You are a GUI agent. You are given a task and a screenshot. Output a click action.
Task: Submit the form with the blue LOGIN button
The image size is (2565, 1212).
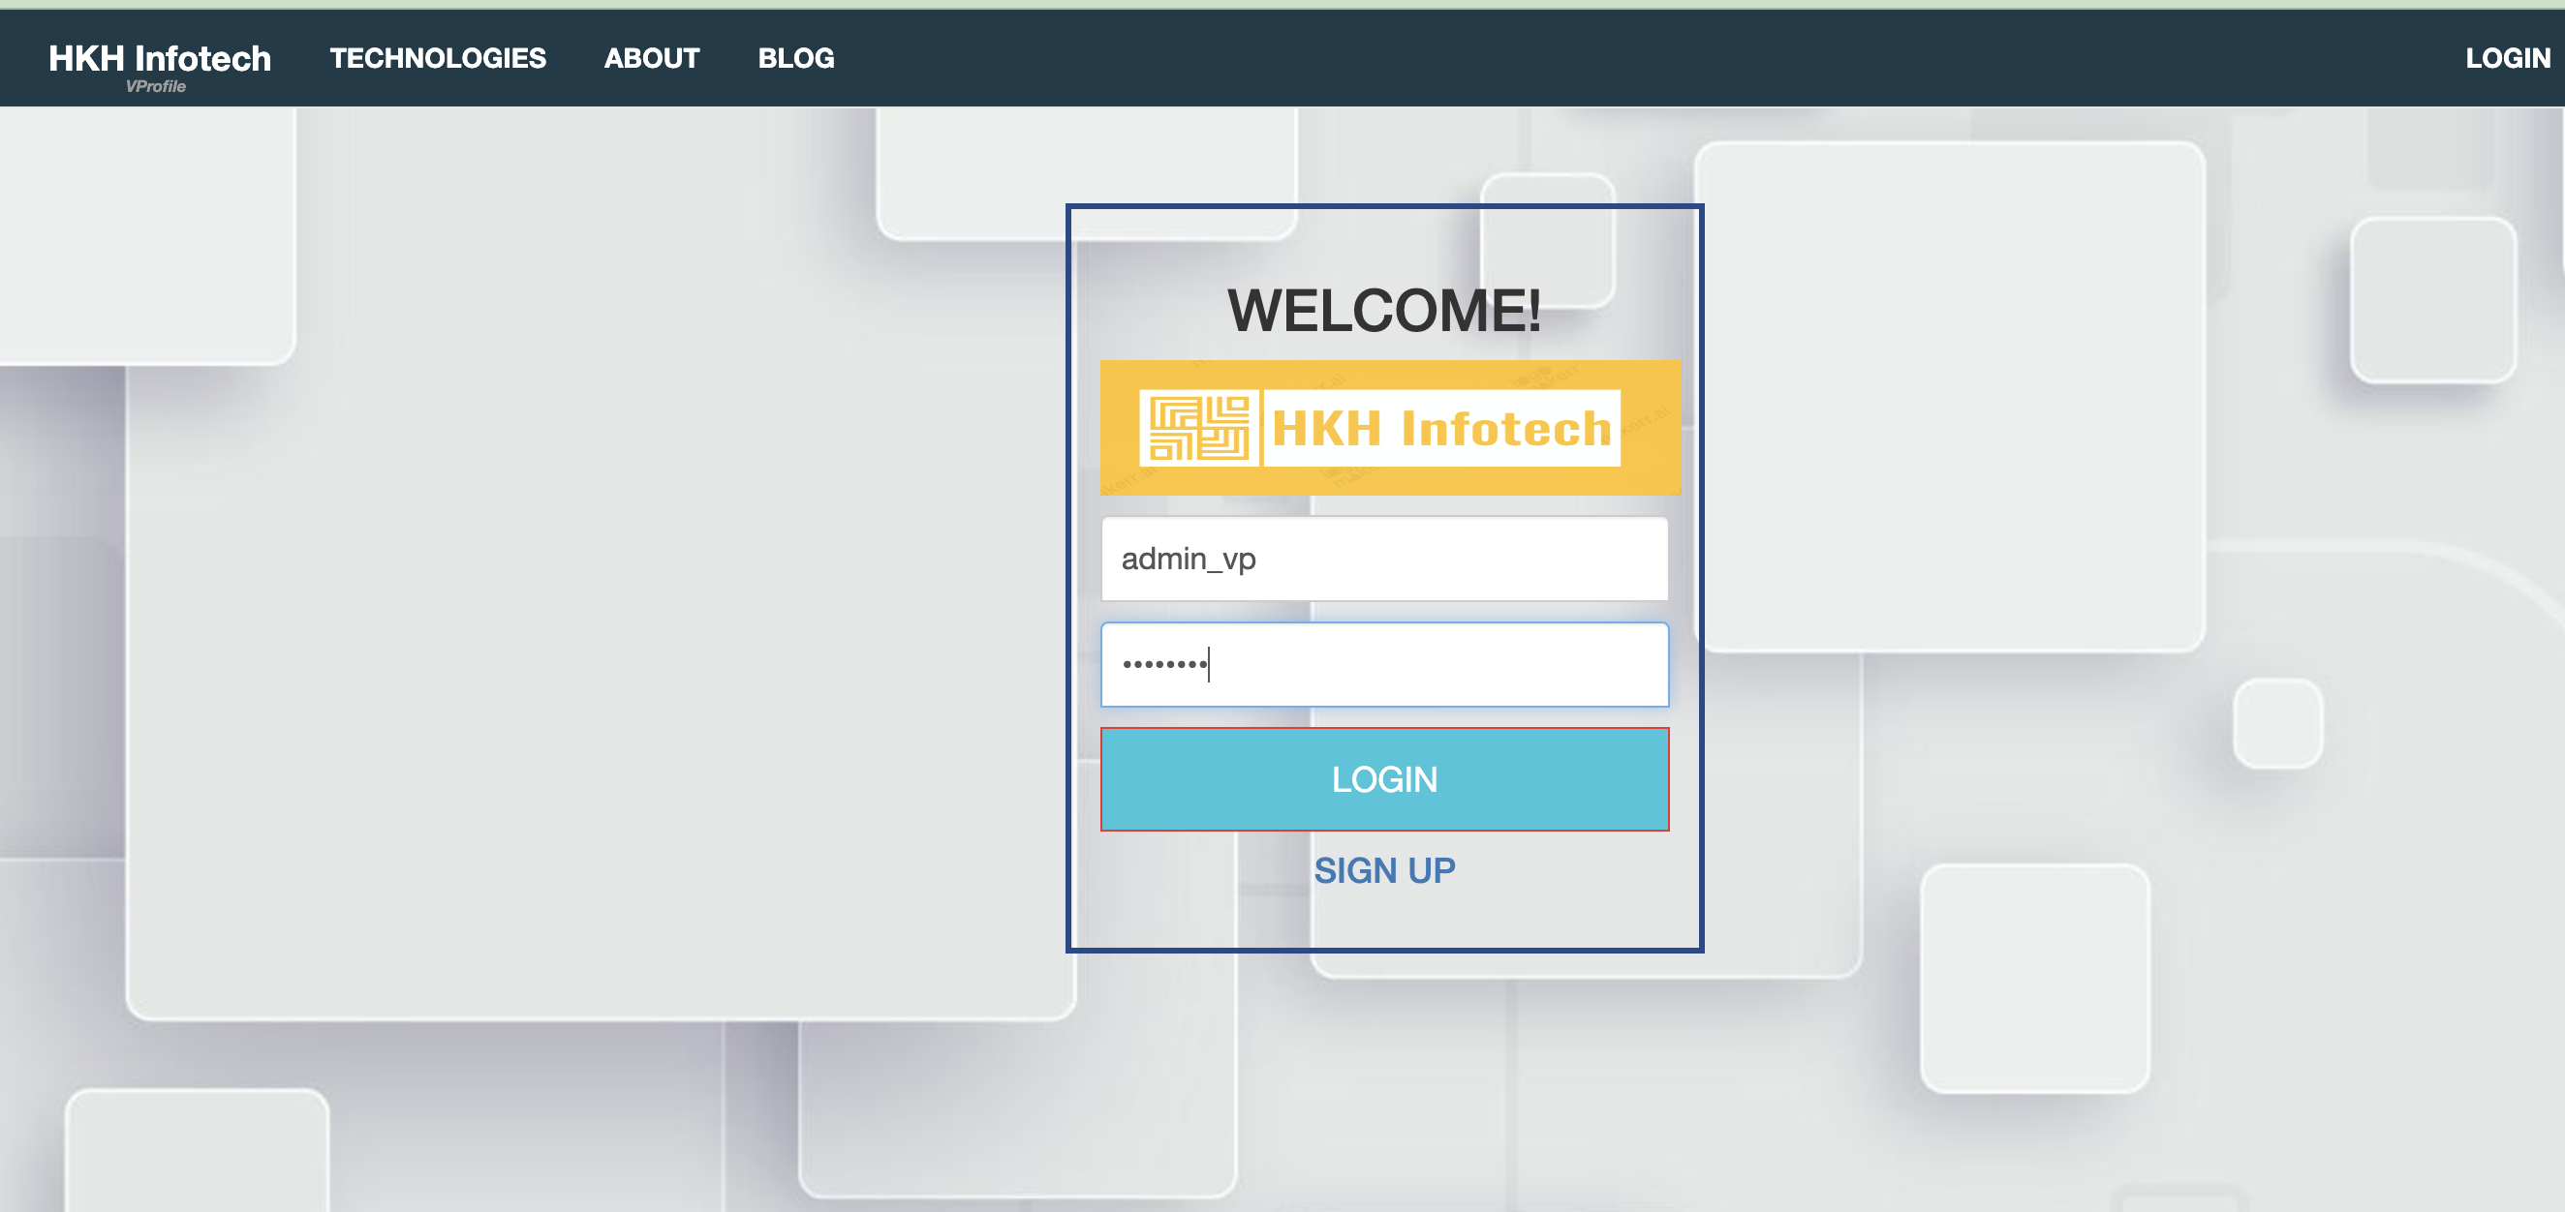click(x=1384, y=778)
